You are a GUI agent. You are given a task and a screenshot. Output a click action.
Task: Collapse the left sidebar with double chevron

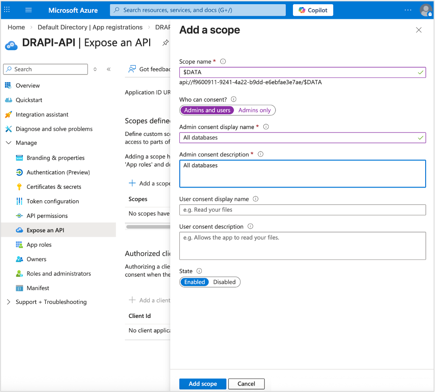tap(109, 69)
